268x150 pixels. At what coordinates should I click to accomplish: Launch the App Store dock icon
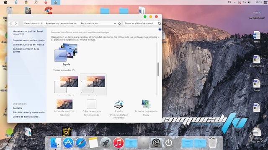pyautogui.click(x=68, y=142)
